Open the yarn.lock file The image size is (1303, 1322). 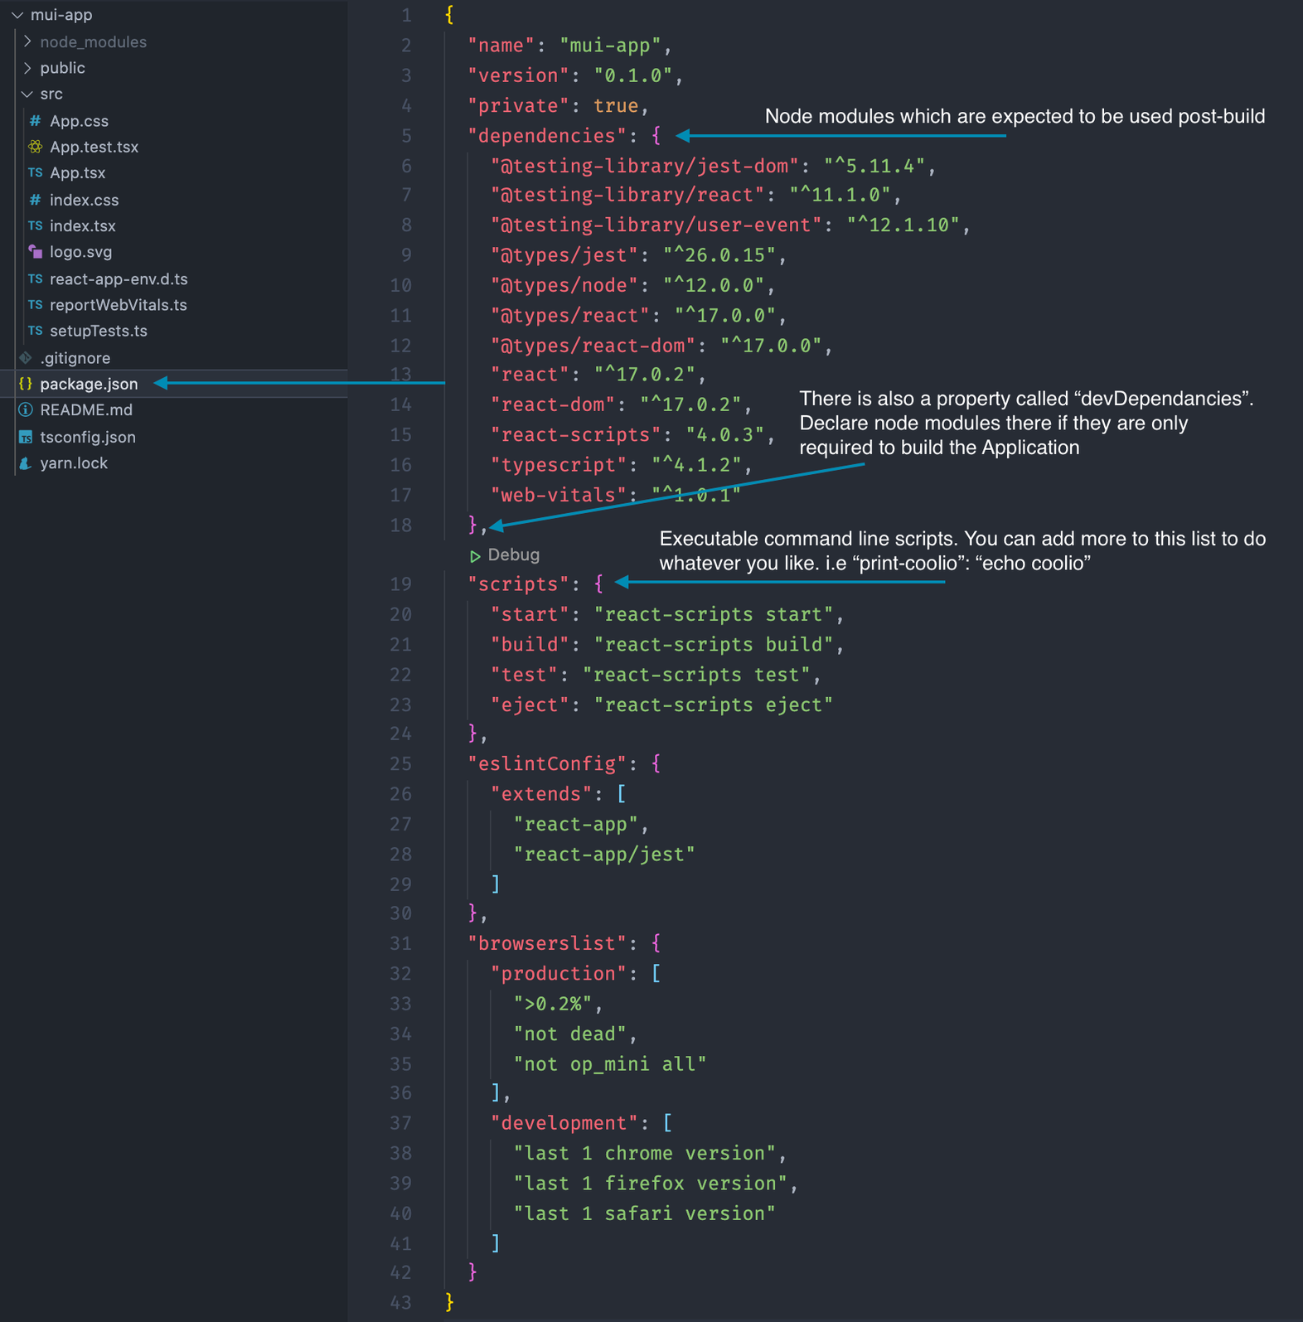coord(74,463)
